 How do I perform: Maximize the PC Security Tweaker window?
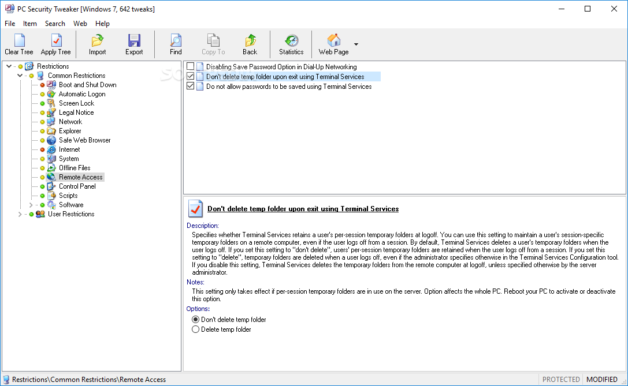588,9
